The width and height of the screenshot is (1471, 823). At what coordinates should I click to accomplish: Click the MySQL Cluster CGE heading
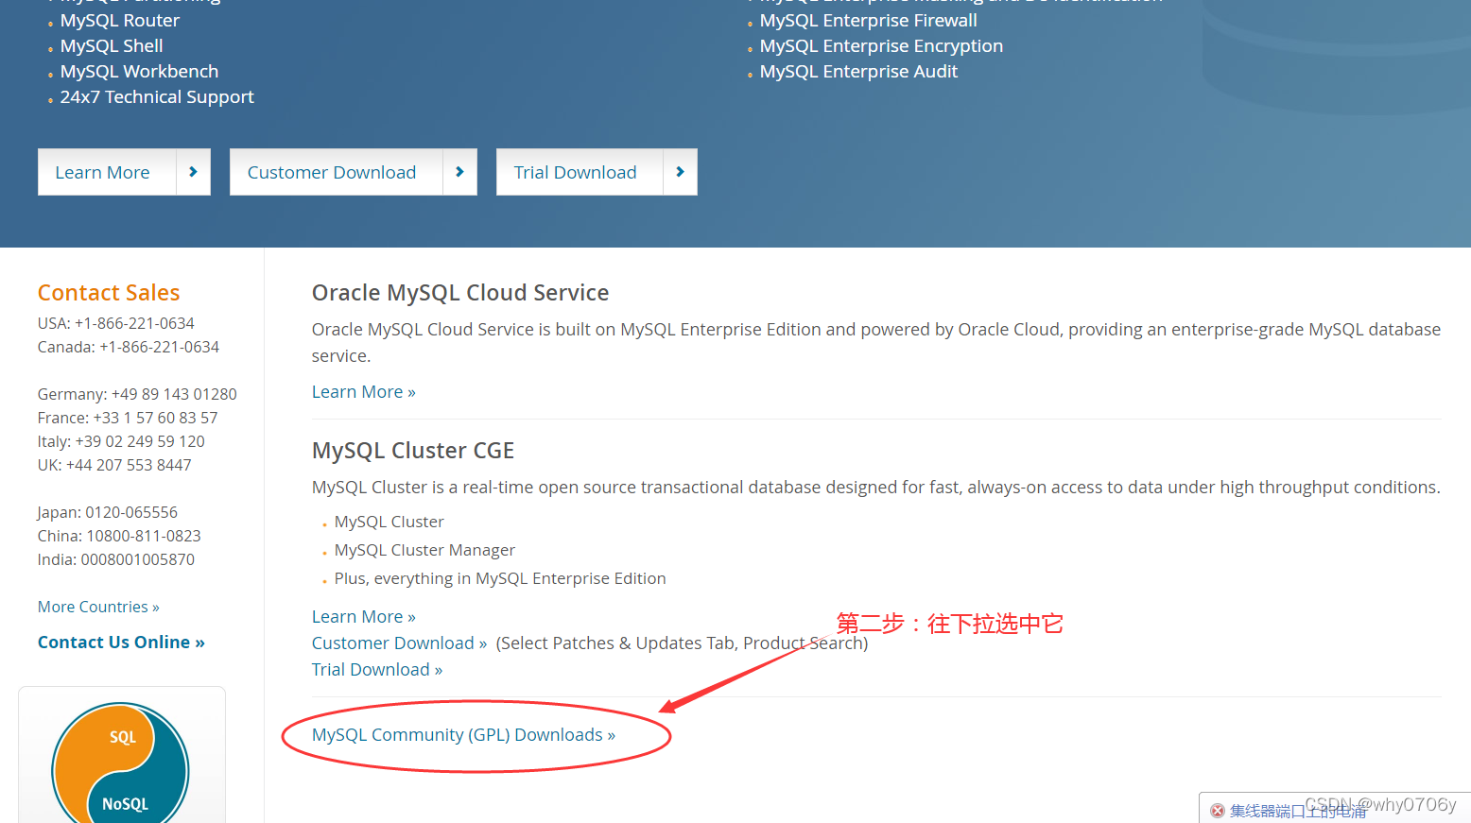413,451
